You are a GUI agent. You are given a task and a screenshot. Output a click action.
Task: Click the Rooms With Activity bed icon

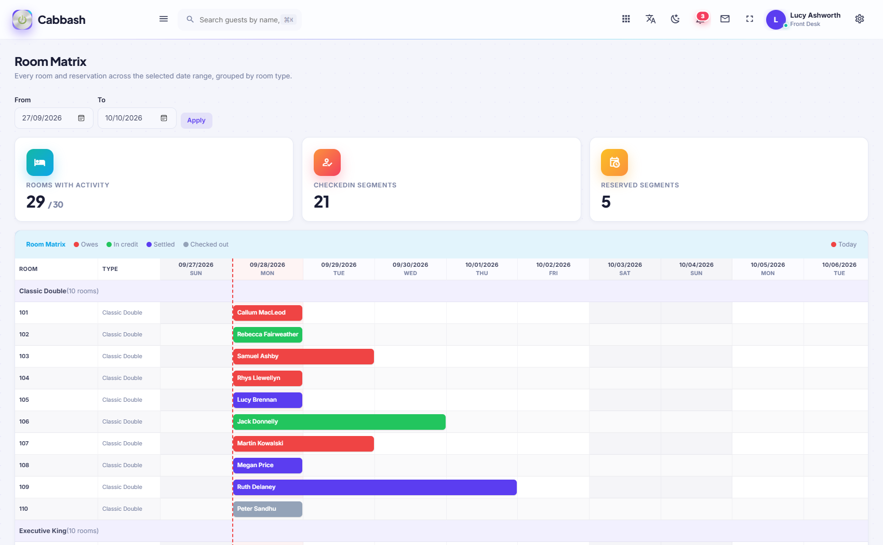tap(40, 162)
